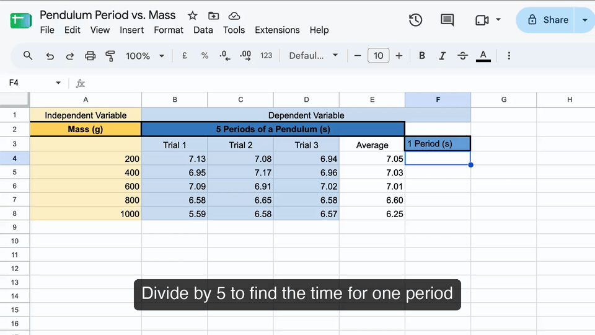Screen dimensions: 595x335
Task: Toggle bold formatting
Action: click(x=422, y=56)
